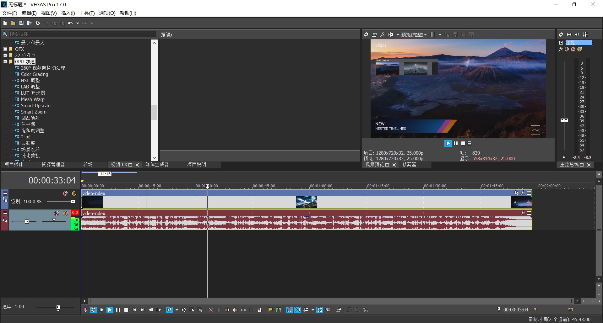Switch to the 媒体生成器 tab

click(x=157, y=165)
